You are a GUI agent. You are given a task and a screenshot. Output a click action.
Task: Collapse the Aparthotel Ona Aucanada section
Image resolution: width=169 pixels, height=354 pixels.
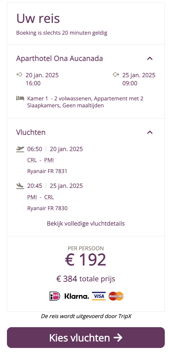click(150, 58)
